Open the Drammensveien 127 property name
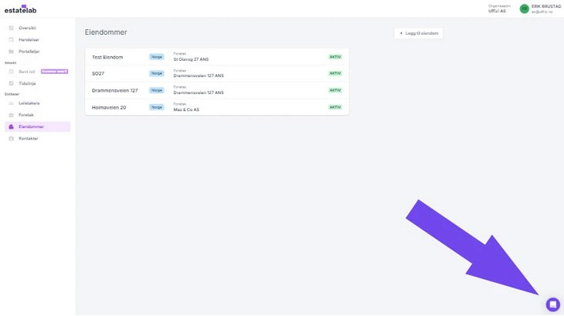This screenshot has height=316, width=564. 115,91
